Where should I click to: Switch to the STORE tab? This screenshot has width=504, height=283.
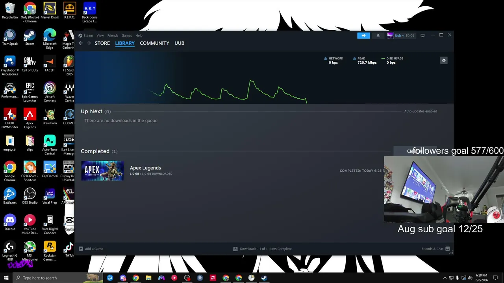coord(102,43)
